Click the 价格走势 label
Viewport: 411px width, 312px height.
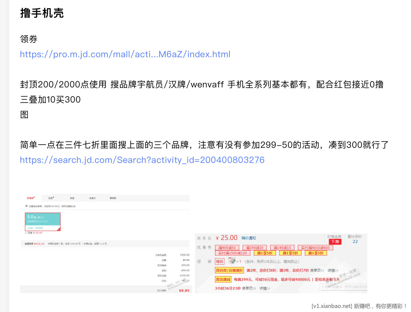pyautogui.click(x=334, y=236)
